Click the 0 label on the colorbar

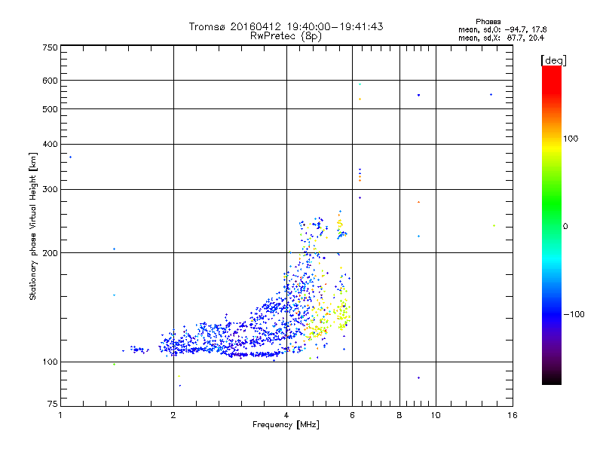565,227
